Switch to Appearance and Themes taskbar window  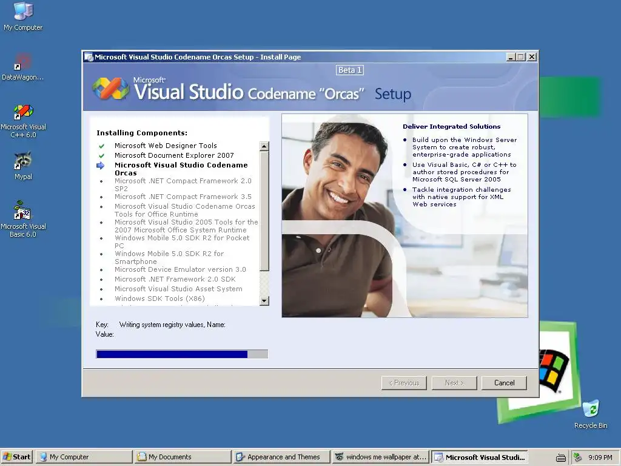[x=281, y=457]
